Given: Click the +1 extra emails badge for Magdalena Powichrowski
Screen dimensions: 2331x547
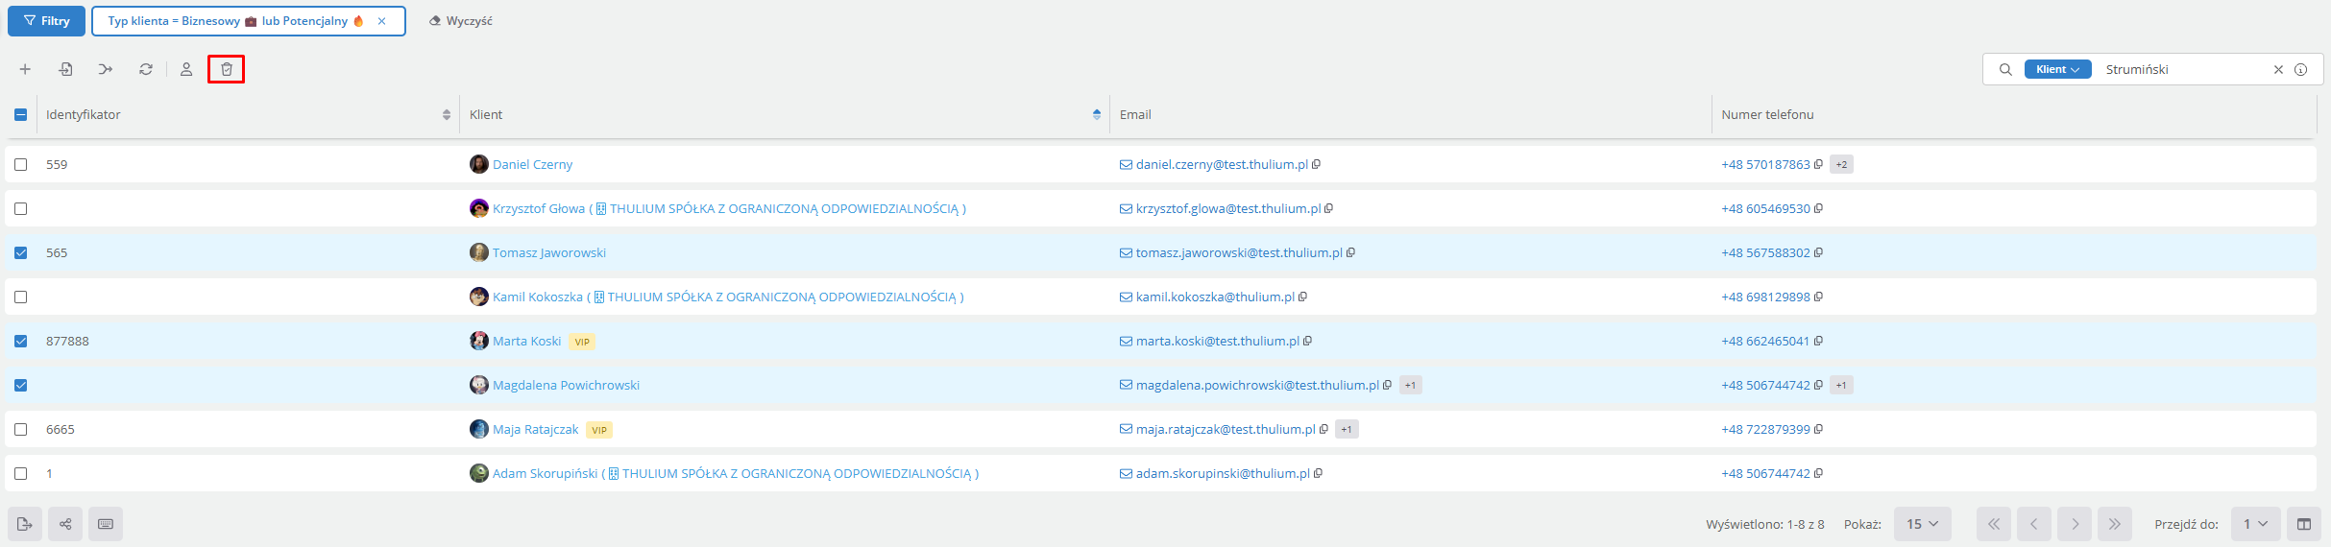Looking at the screenshot, I should pyautogui.click(x=1410, y=385).
